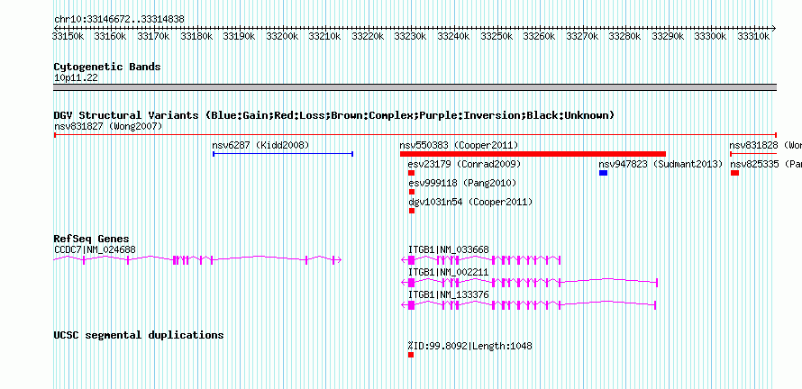802x389 pixels.
Task: Click the nsv550383 (Cooper2011) thick red bar
Action: tap(533, 154)
